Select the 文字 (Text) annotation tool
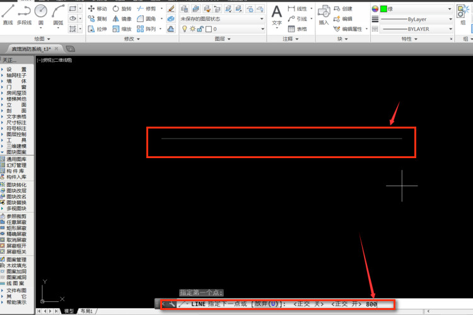 coord(277,15)
